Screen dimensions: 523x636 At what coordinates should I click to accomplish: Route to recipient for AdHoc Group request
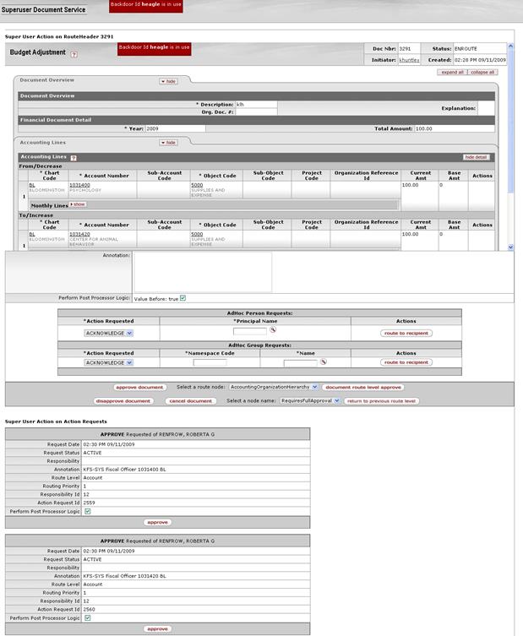pyautogui.click(x=406, y=362)
